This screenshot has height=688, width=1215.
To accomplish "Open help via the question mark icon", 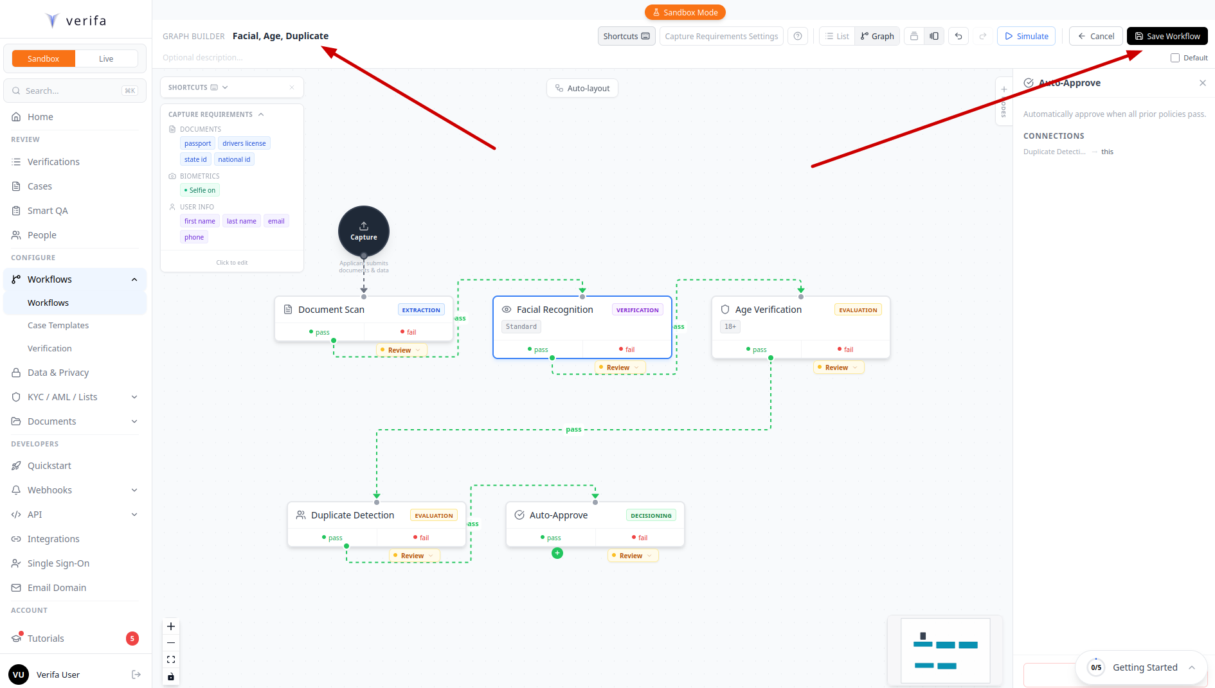I will [x=798, y=36].
